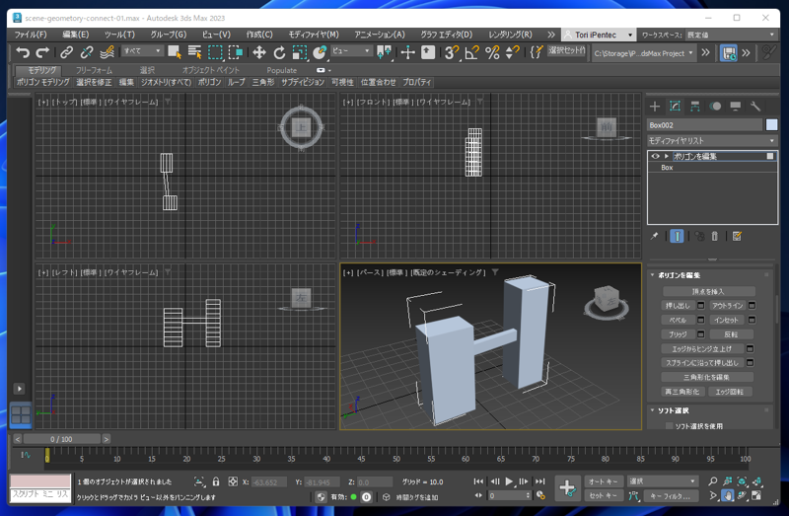Click the Edit Named Selection Sets icon
This screenshot has width=789, height=516.
point(537,52)
